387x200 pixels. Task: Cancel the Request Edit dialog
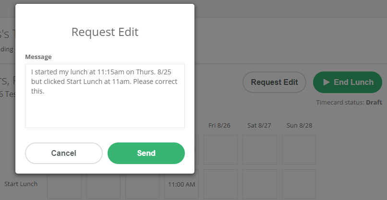(64, 153)
